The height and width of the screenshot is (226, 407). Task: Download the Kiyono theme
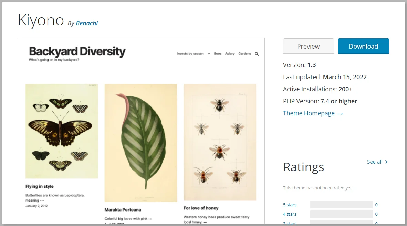coord(363,46)
